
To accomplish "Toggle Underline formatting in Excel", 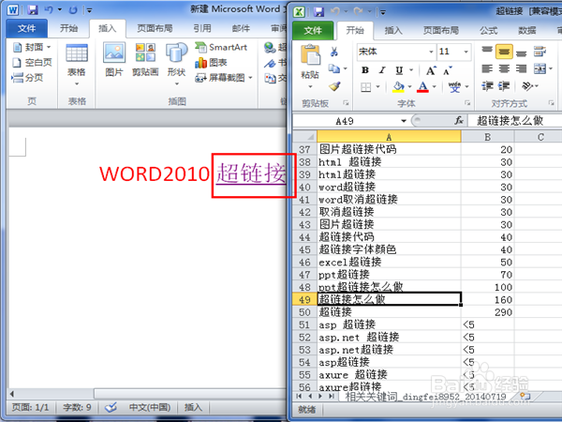I will click(399, 70).
